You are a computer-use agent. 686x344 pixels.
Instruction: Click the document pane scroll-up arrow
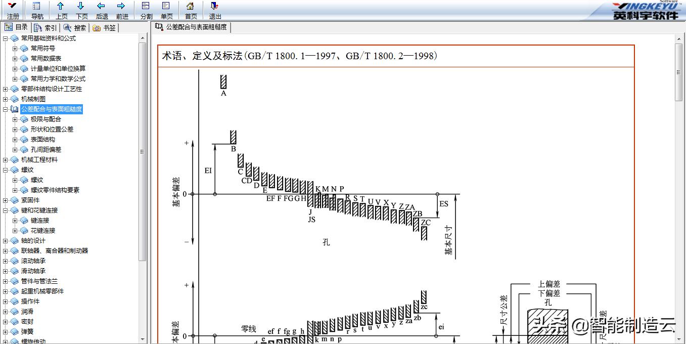click(x=679, y=39)
